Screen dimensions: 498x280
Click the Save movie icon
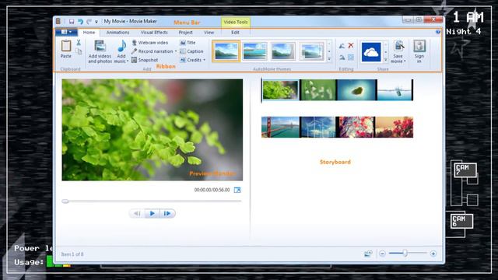click(398, 47)
